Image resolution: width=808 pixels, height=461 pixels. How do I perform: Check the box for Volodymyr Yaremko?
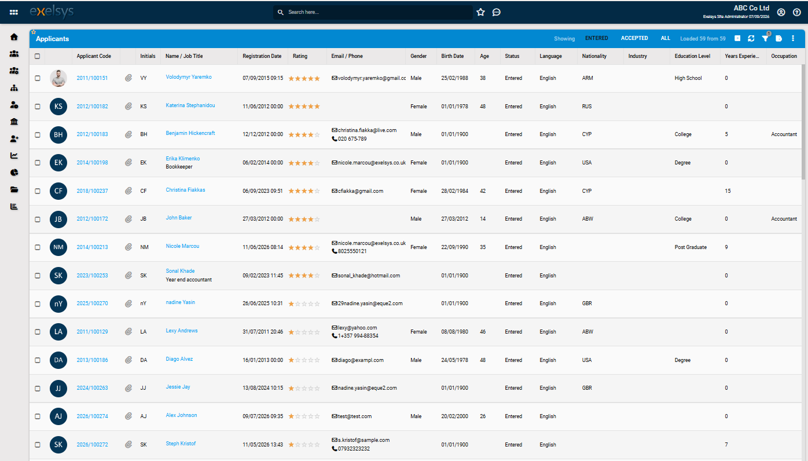38,78
